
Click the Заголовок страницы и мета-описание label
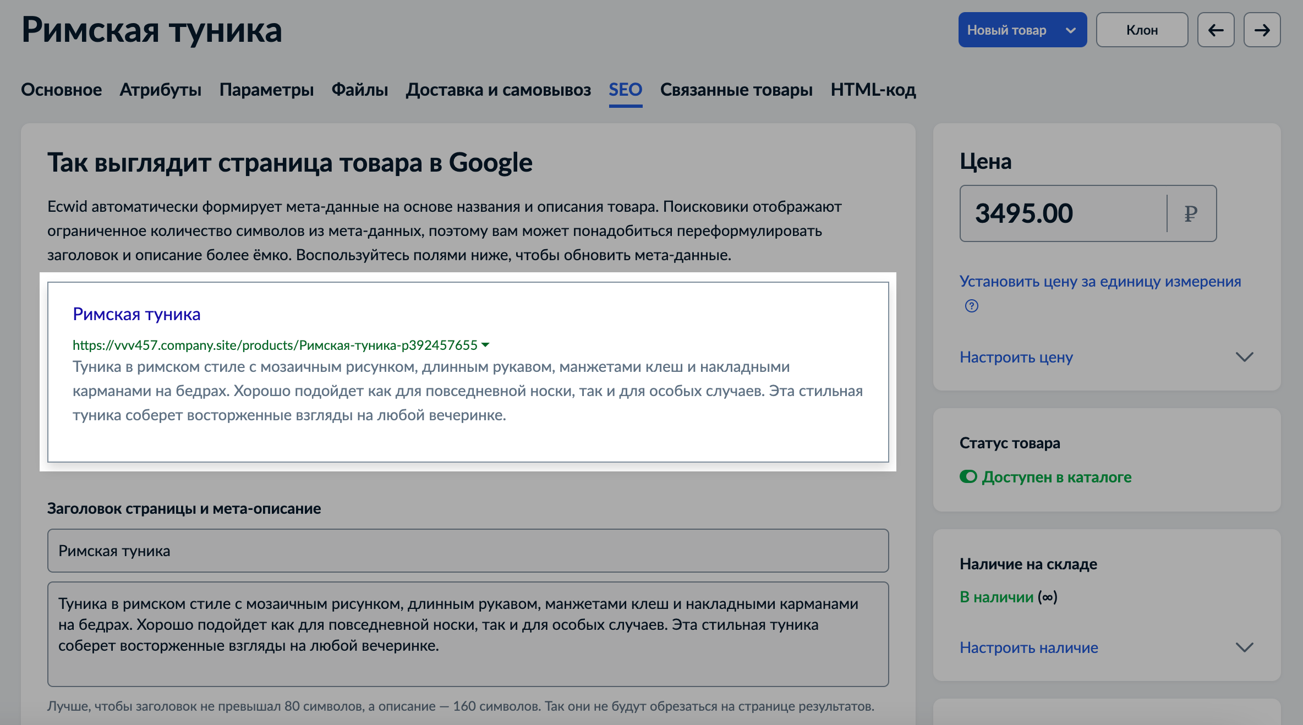pos(184,509)
